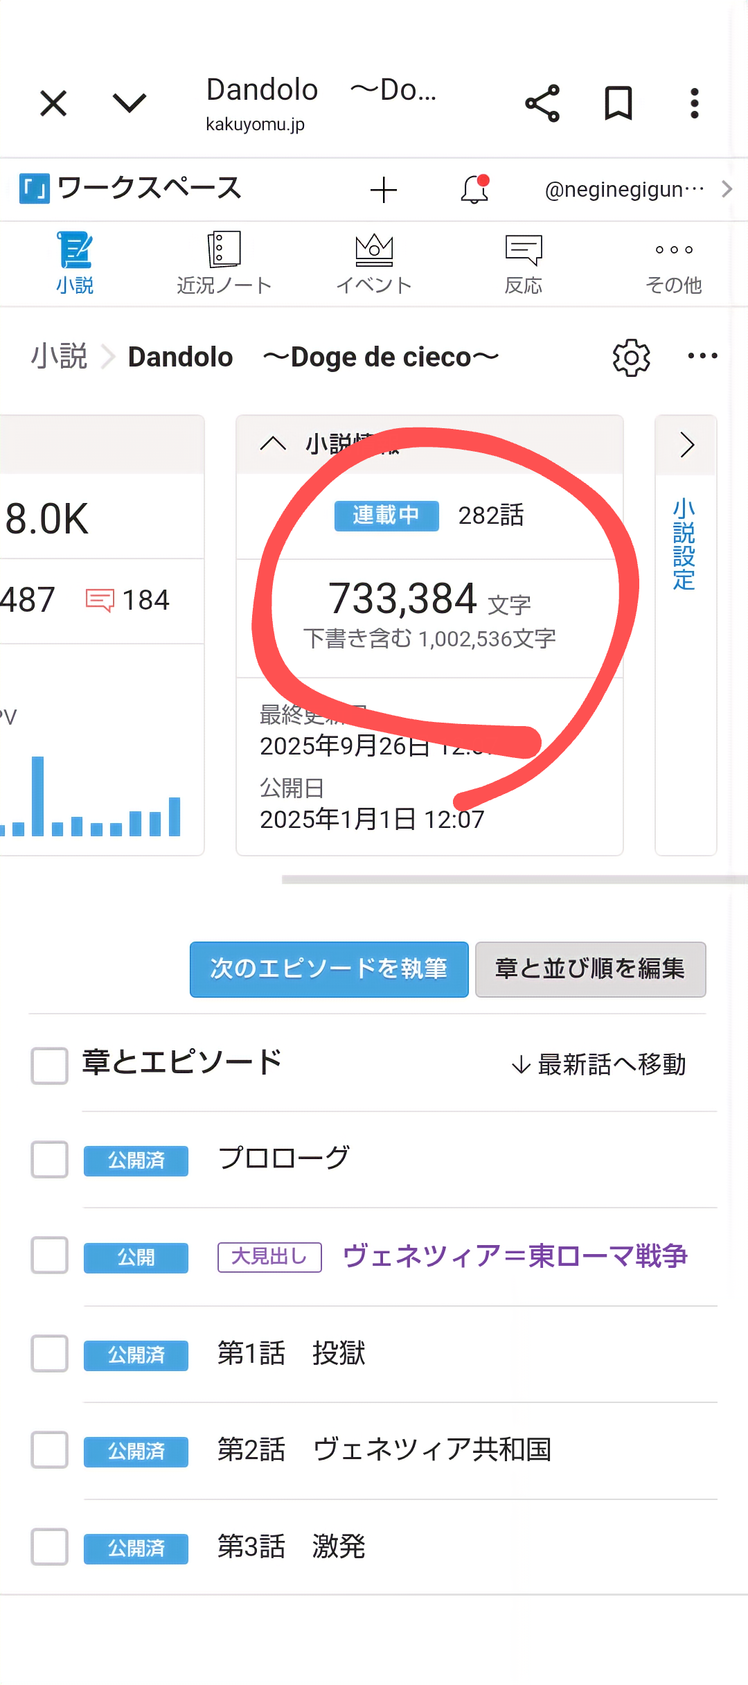Expand the browser tab down-chevron

point(130,104)
